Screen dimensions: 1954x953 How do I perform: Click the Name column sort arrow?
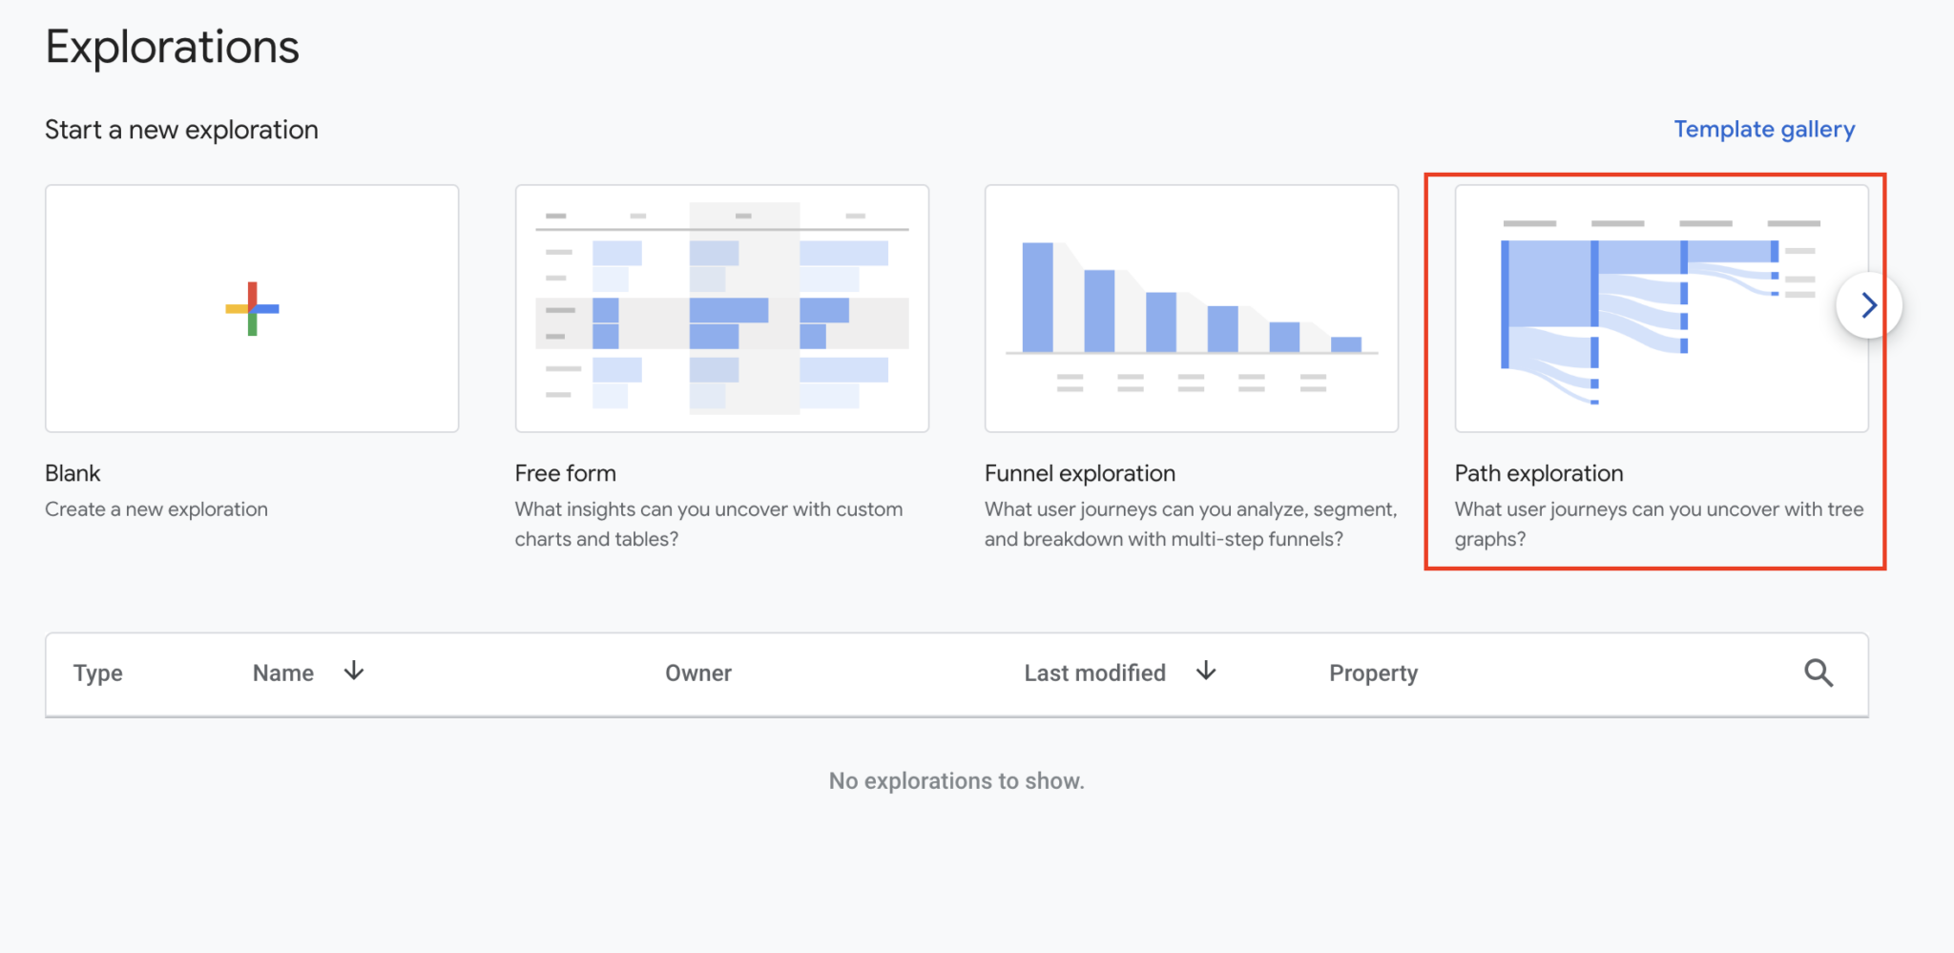353,672
